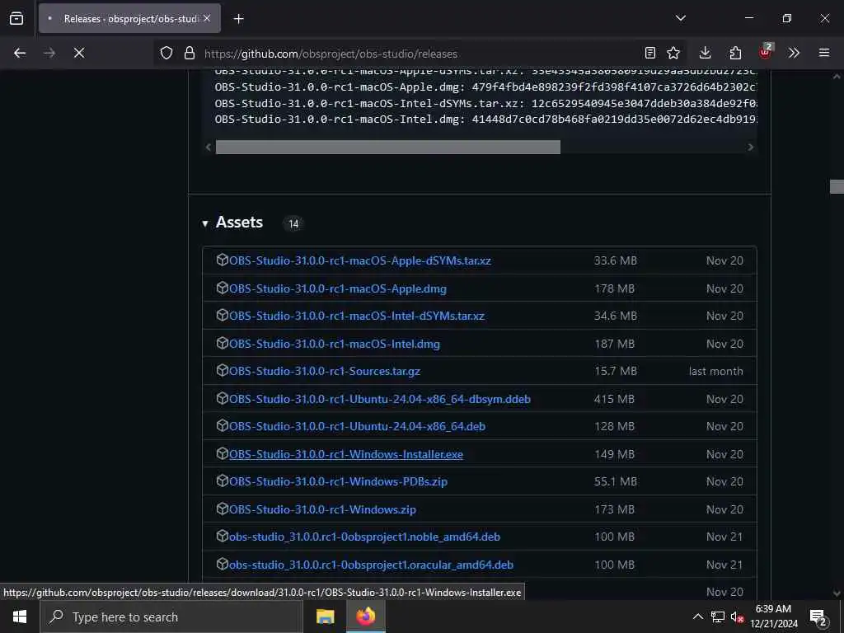
Task: Open File Explorer from the taskbar
Action: click(325, 617)
